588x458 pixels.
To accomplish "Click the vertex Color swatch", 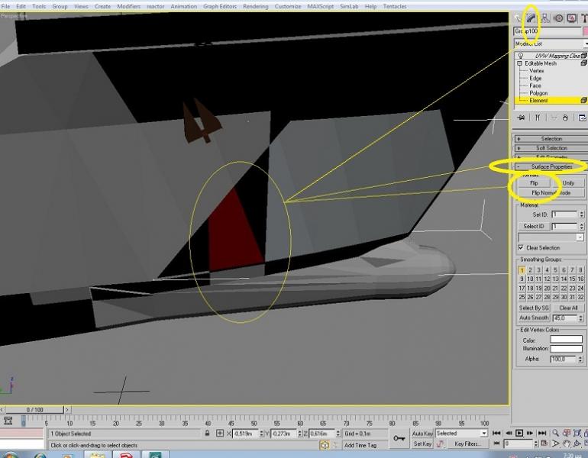I will [566, 340].
